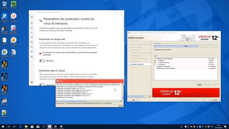Open the Microsoft Edge desktop shortcut
This screenshot has width=229, height=129.
[x=4, y=18]
